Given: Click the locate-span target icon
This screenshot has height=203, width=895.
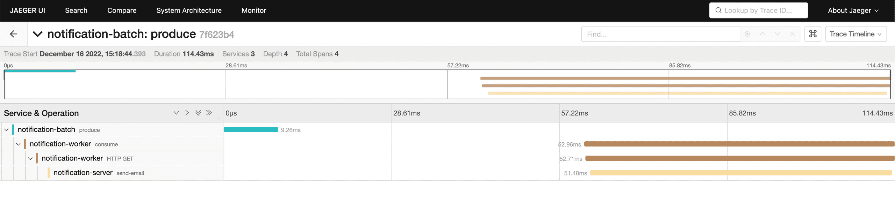Looking at the screenshot, I should 747,34.
